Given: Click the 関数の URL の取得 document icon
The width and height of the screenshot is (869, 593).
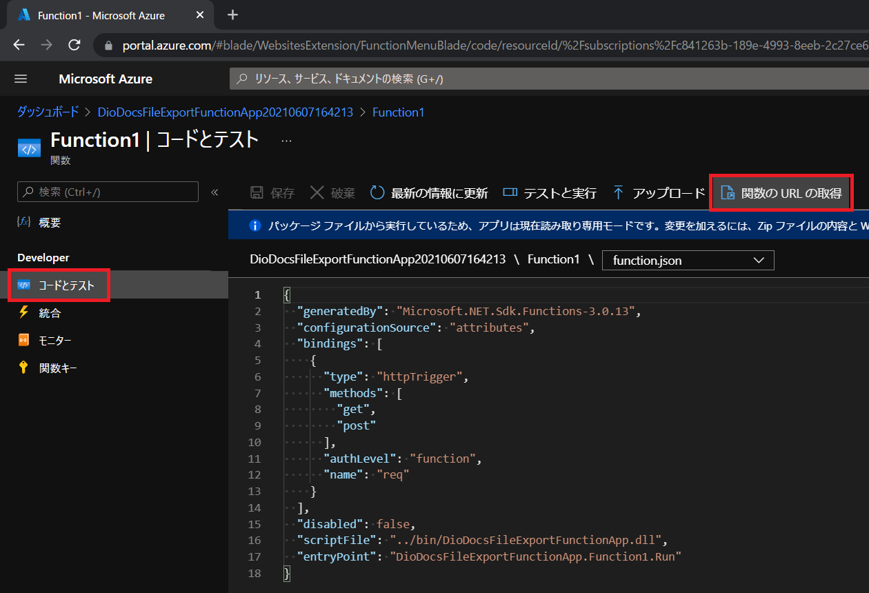Looking at the screenshot, I should pos(728,193).
